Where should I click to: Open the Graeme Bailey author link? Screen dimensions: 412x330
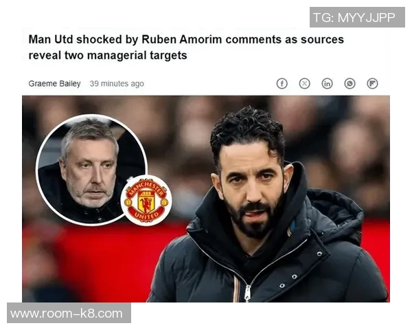[54, 84]
